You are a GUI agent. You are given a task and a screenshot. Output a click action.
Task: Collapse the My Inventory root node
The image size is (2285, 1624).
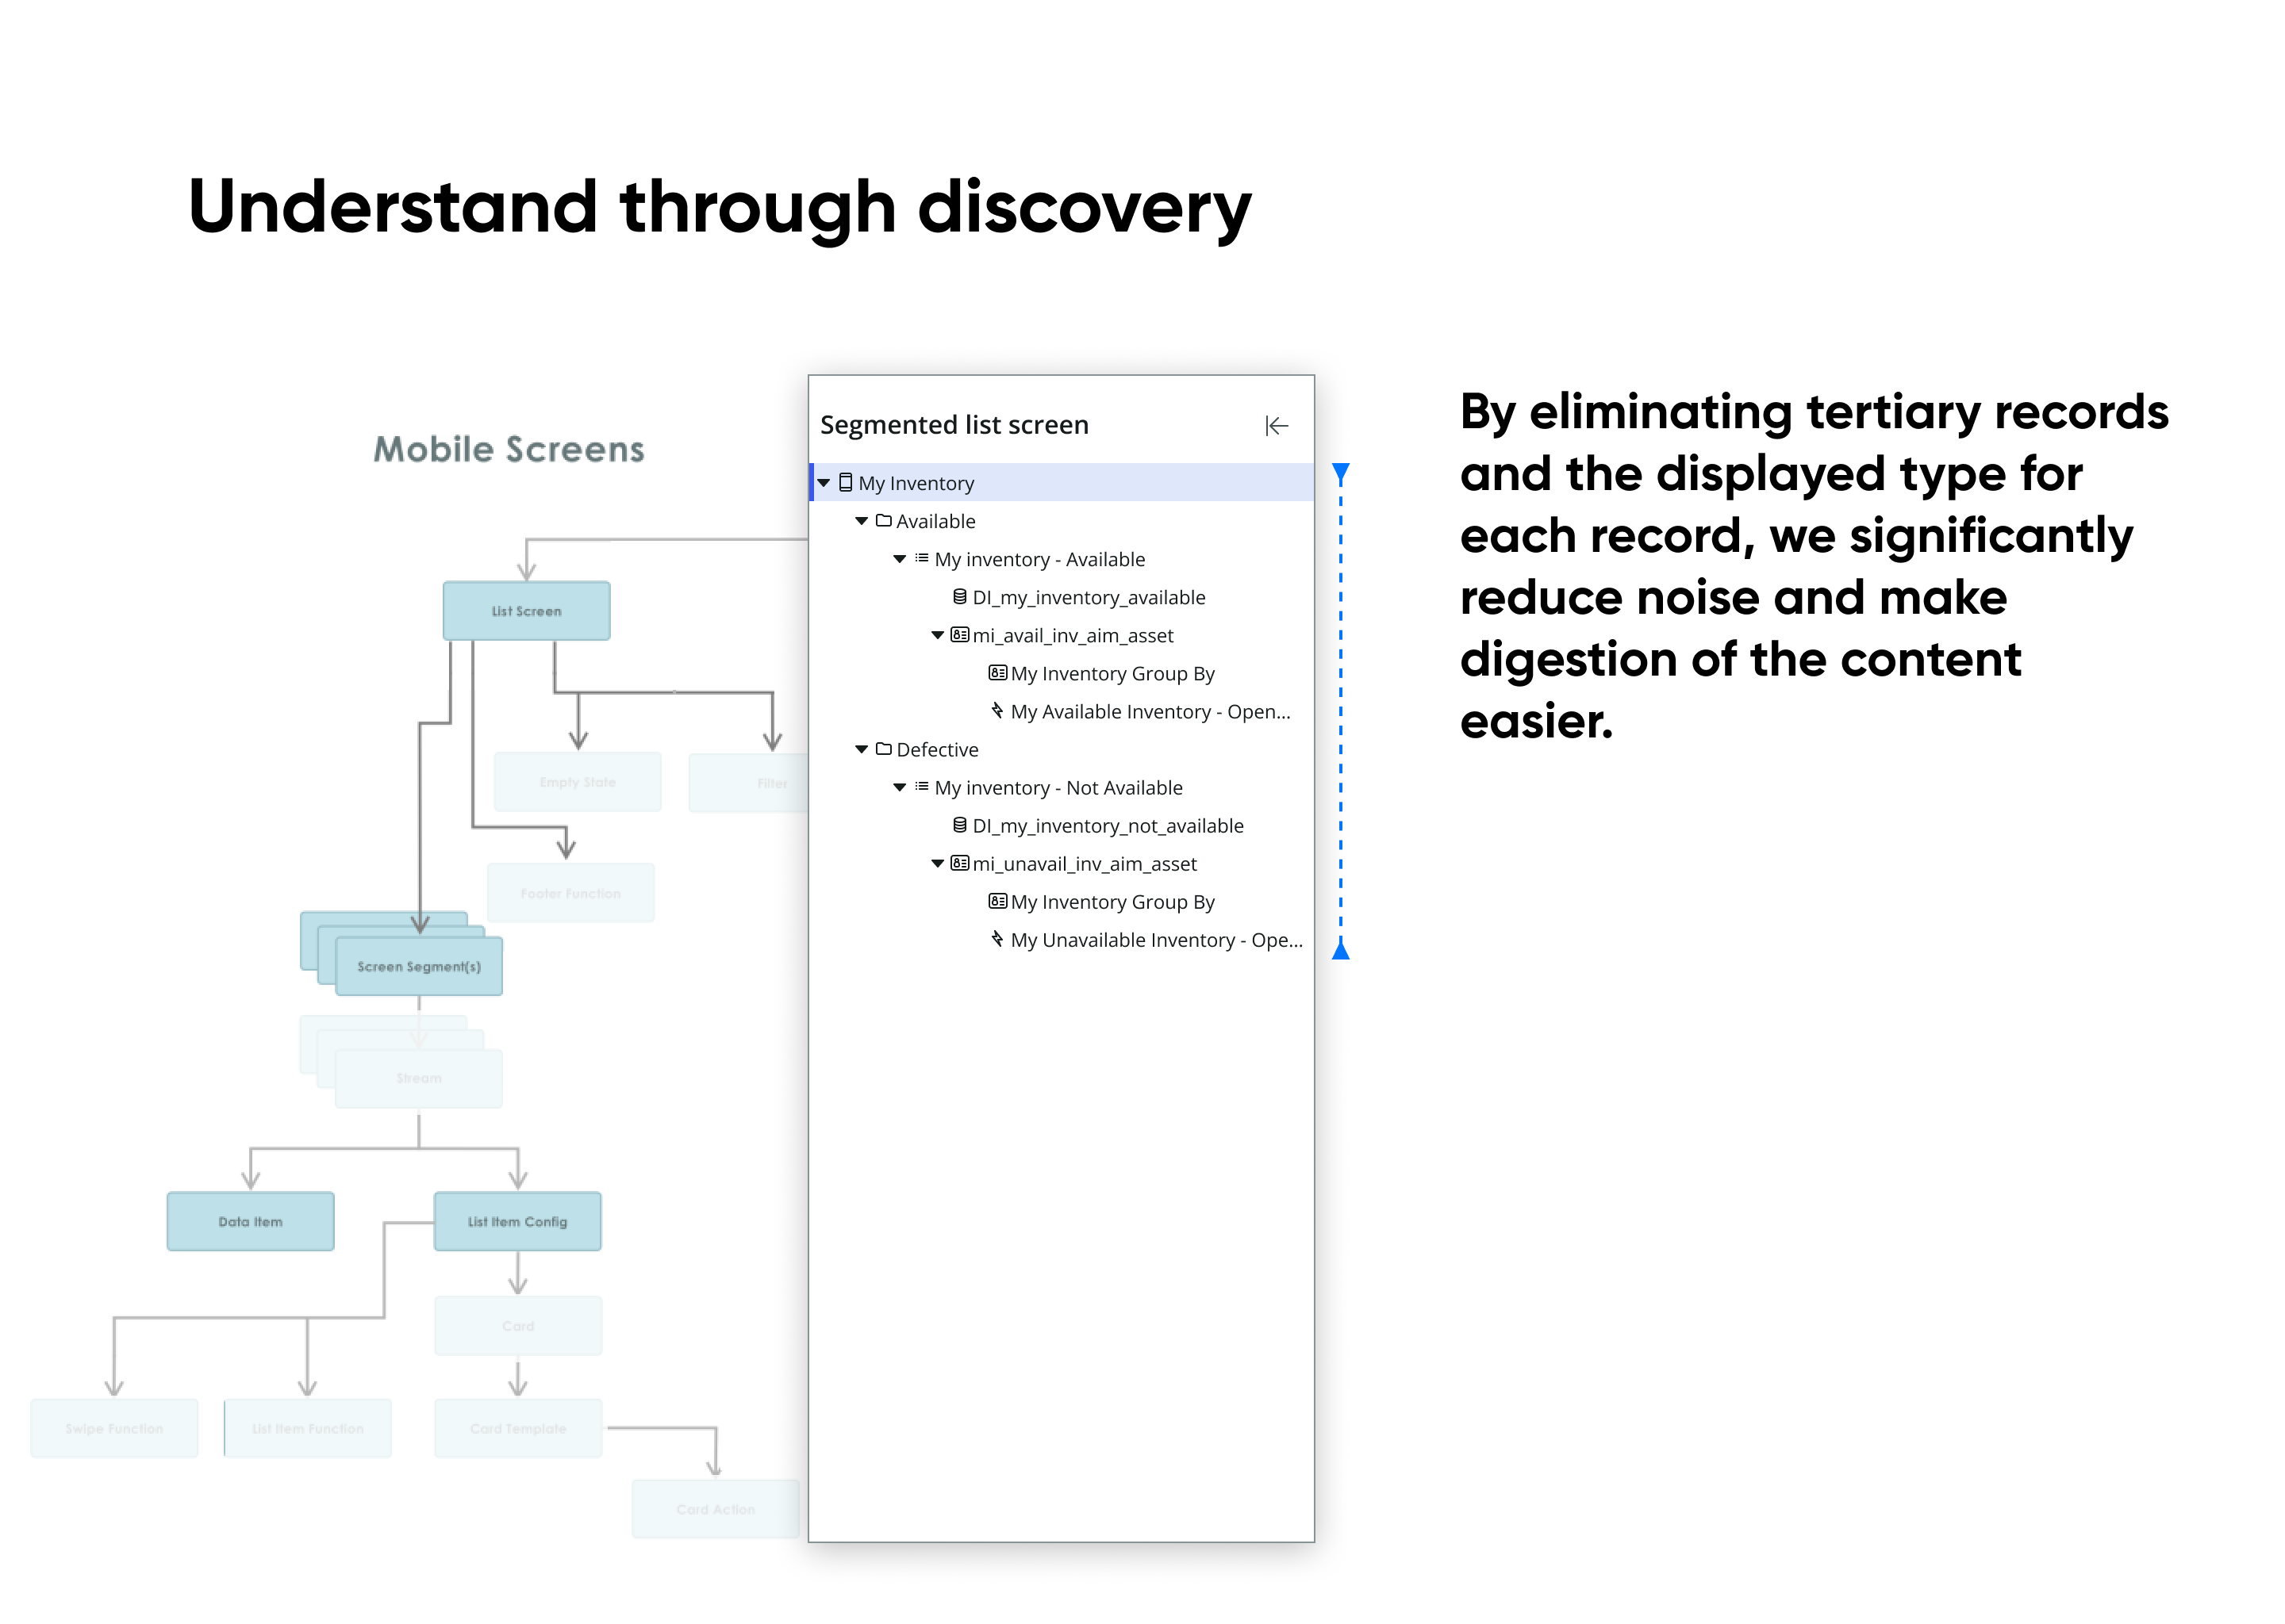(x=824, y=483)
